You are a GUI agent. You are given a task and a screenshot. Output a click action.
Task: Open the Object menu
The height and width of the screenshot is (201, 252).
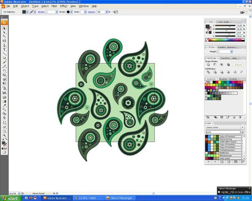(x=25, y=6)
